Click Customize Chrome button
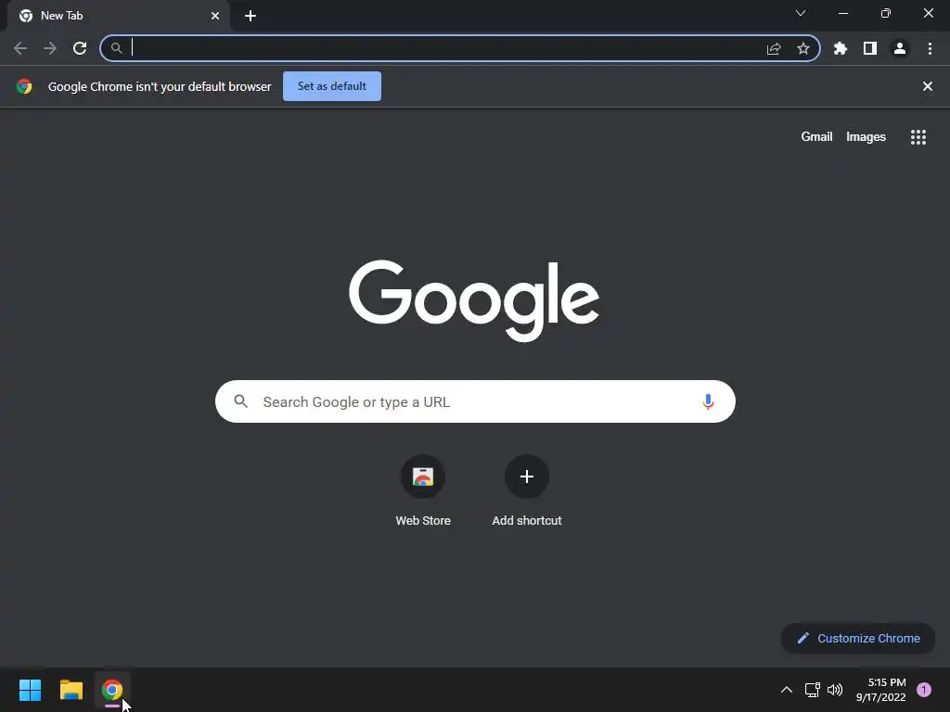 click(x=858, y=638)
